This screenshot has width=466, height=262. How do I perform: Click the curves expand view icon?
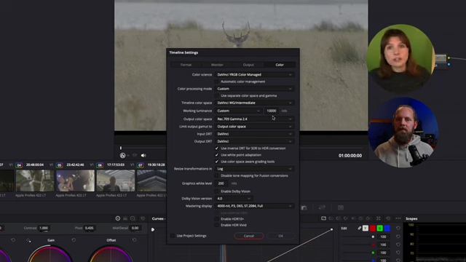[x=379, y=218]
